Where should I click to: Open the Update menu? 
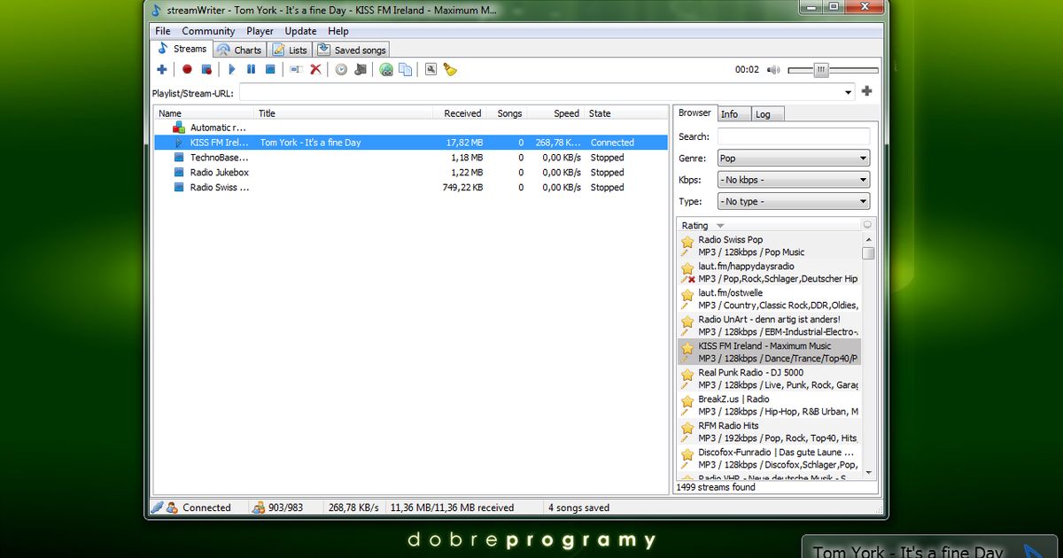pos(300,31)
